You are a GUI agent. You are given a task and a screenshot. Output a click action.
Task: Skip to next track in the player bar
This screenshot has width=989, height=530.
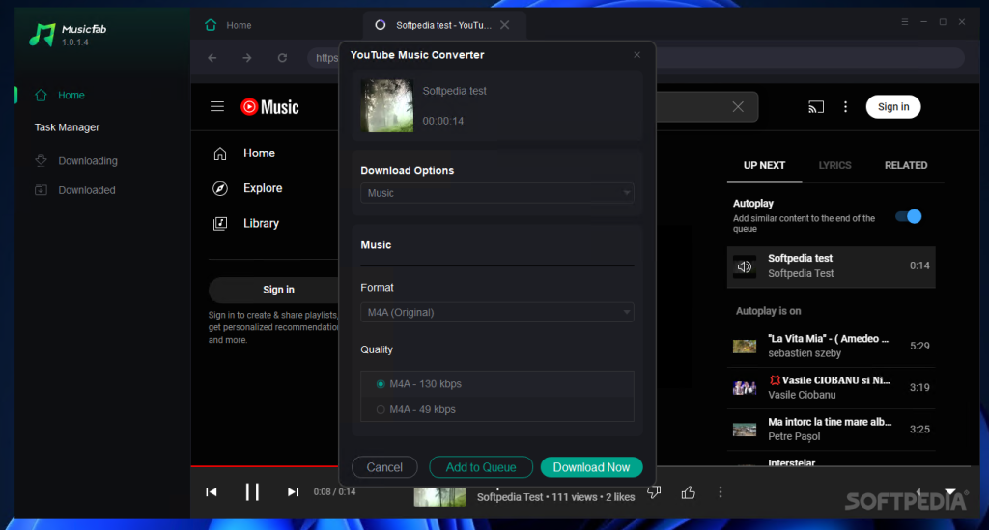pos(293,492)
